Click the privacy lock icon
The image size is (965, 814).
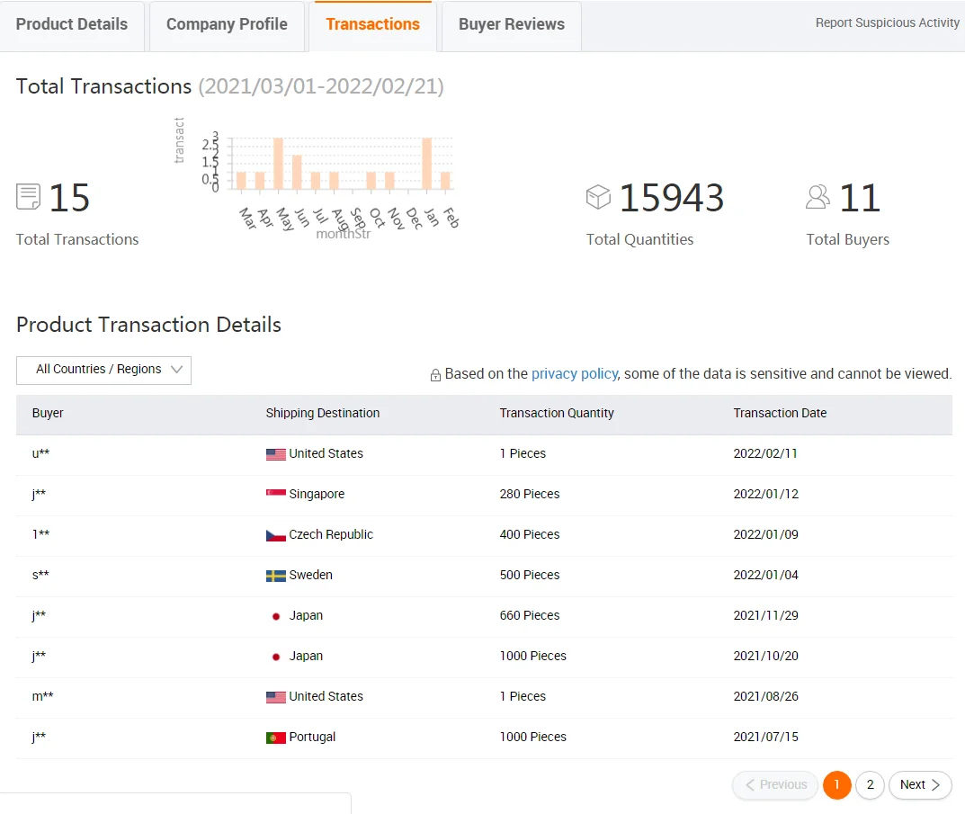[x=435, y=375]
